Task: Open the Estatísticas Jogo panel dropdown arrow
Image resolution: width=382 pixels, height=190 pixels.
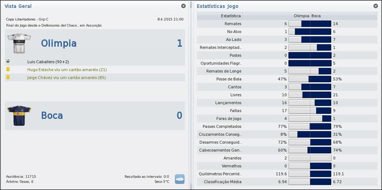Action: [x=375, y=6]
